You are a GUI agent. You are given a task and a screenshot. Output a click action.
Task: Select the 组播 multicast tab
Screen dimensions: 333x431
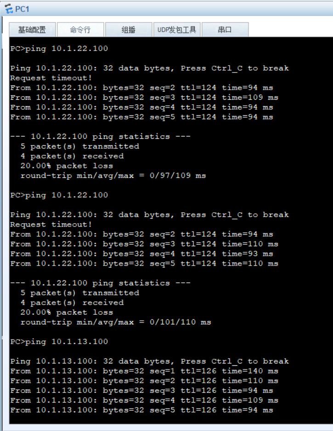coord(129,29)
